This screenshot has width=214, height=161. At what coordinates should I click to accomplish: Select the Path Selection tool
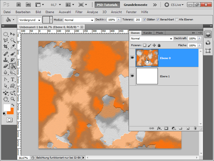click(5, 86)
